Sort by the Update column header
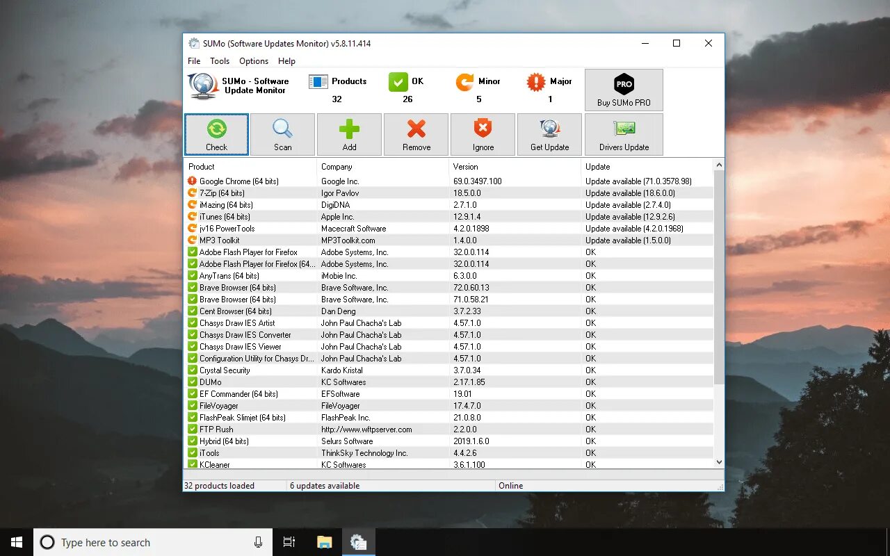Image resolution: width=890 pixels, height=556 pixels. [x=647, y=167]
